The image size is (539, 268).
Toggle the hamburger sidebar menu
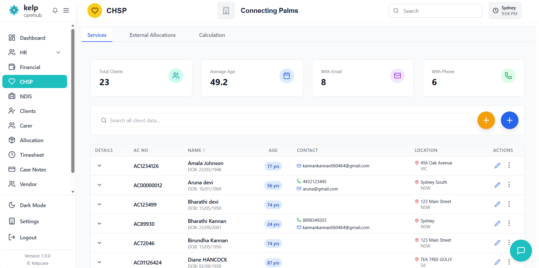[66, 11]
